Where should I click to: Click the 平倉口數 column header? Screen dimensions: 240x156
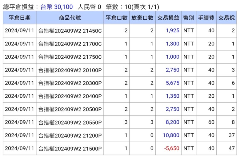(x=117, y=18)
